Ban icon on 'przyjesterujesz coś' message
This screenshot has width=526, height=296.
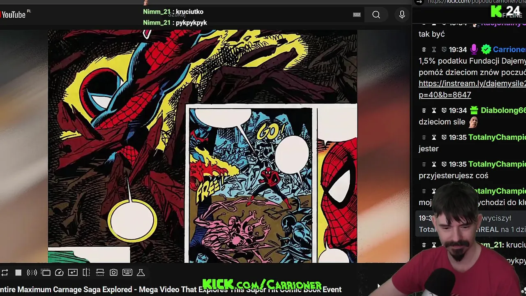pos(444,164)
